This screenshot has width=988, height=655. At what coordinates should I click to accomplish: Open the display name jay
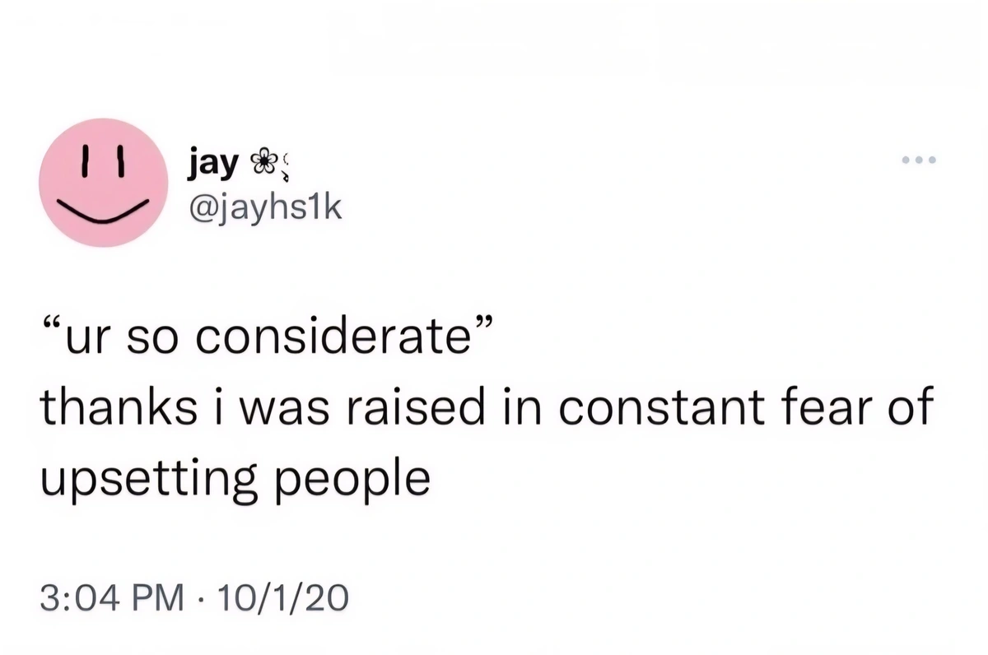(x=209, y=164)
